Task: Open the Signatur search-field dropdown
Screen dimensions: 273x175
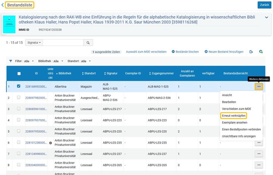Action: pos(34,43)
